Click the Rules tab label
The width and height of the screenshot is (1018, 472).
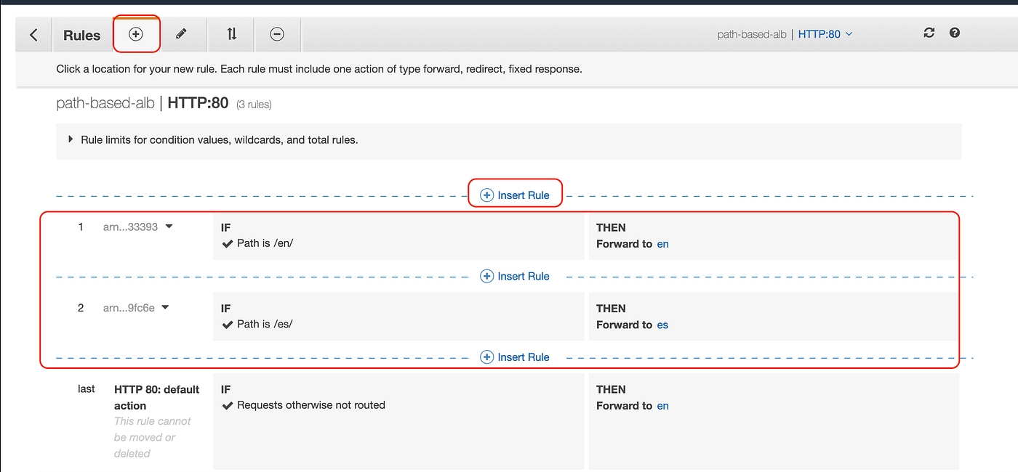pos(81,36)
